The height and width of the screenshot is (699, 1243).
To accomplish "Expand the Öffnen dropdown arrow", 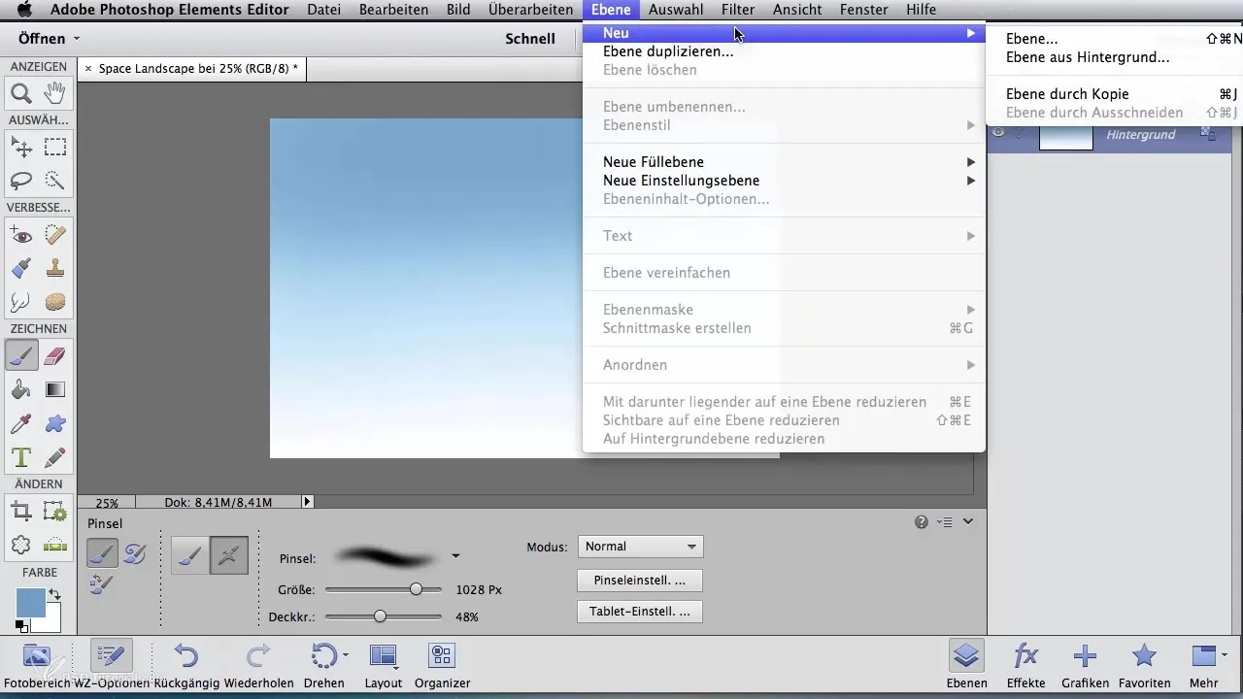I will pyautogui.click(x=77, y=39).
